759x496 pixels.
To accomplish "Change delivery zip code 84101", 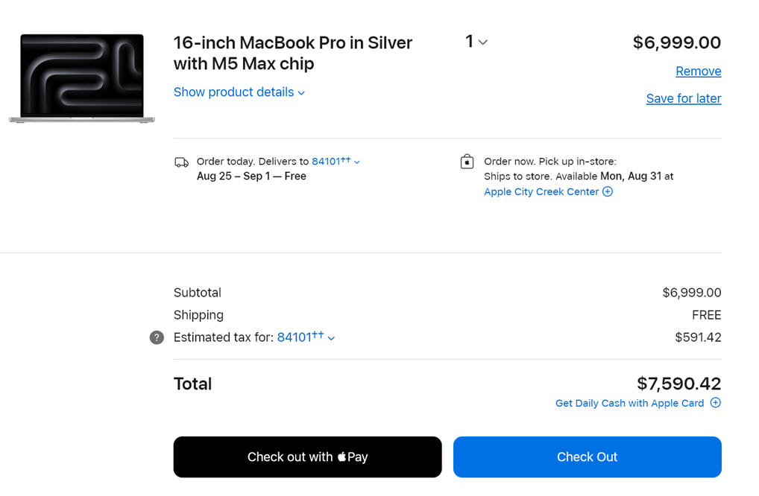I will [336, 161].
